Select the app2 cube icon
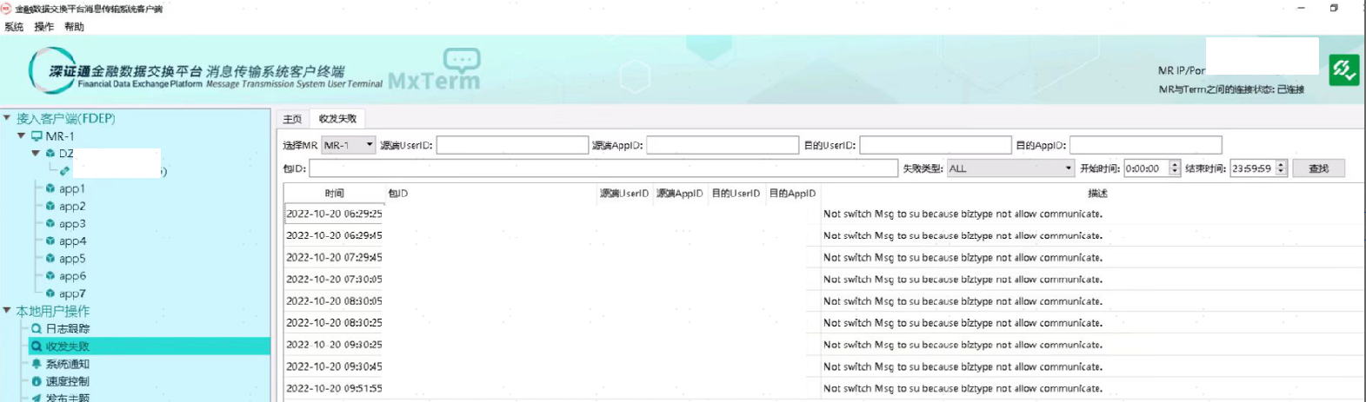Image resolution: width=1366 pixels, height=402 pixels. [50, 206]
